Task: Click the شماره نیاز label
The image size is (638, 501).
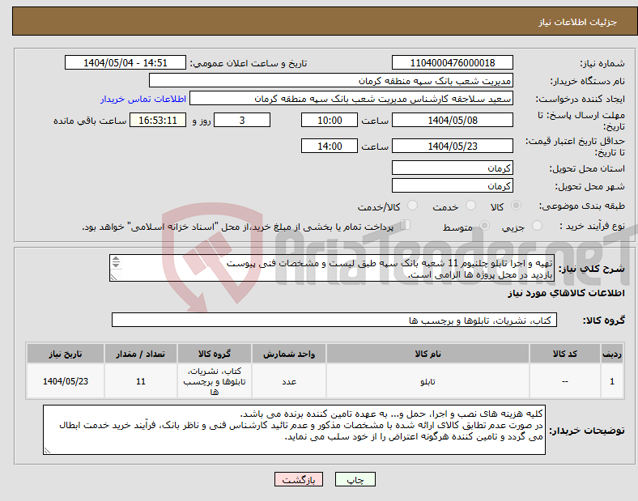Action: point(602,63)
